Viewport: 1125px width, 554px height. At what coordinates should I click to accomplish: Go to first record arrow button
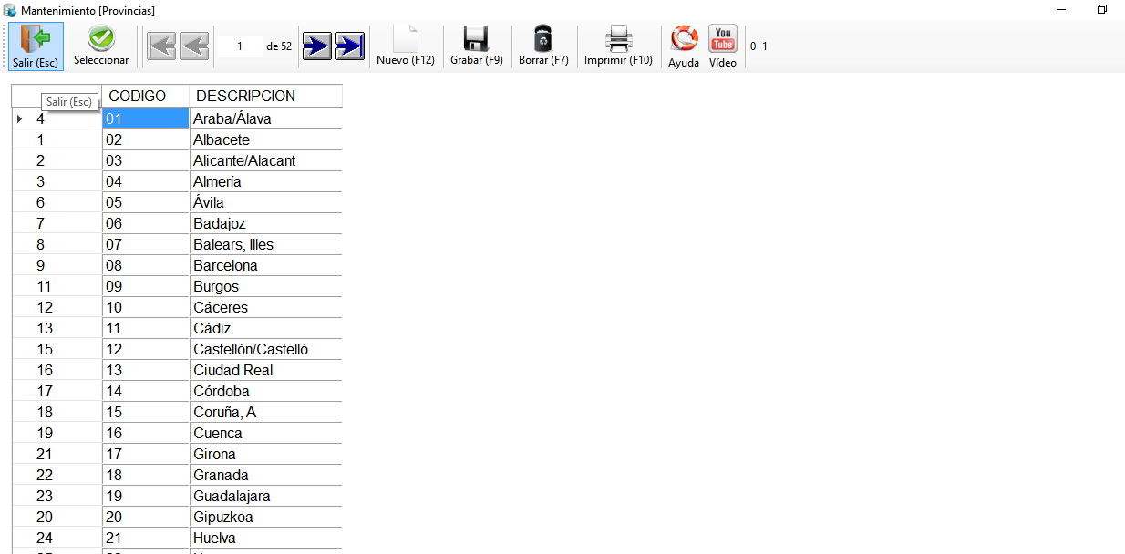pyautogui.click(x=161, y=46)
